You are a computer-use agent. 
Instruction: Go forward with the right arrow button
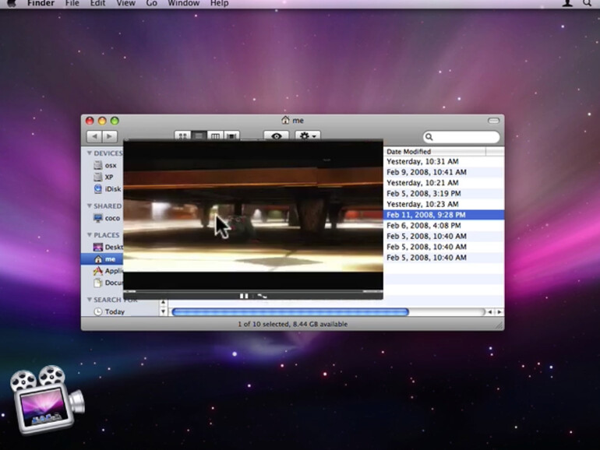coord(110,136)
